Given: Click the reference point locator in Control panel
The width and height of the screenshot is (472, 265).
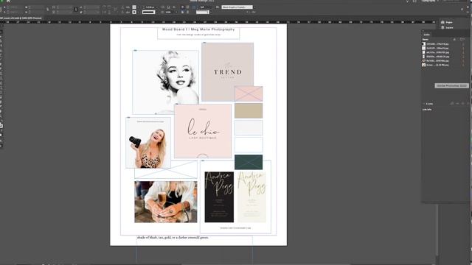Looking at the screenshot, I should pos(1,10).
